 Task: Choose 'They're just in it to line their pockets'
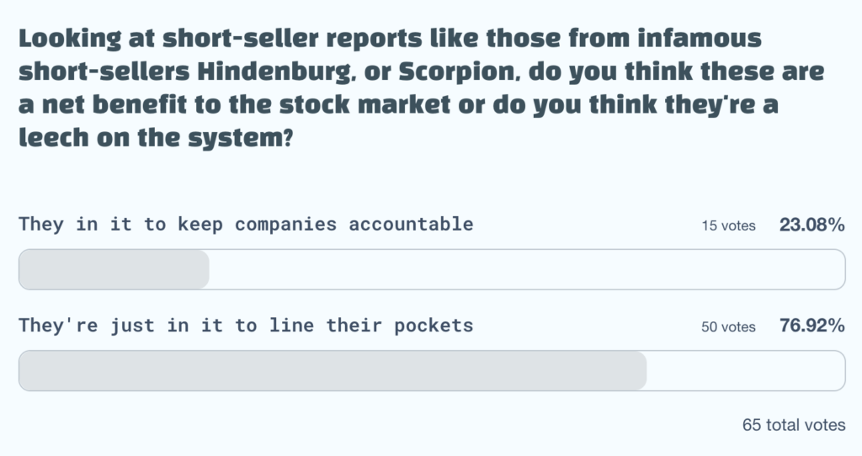pos(245,326)
